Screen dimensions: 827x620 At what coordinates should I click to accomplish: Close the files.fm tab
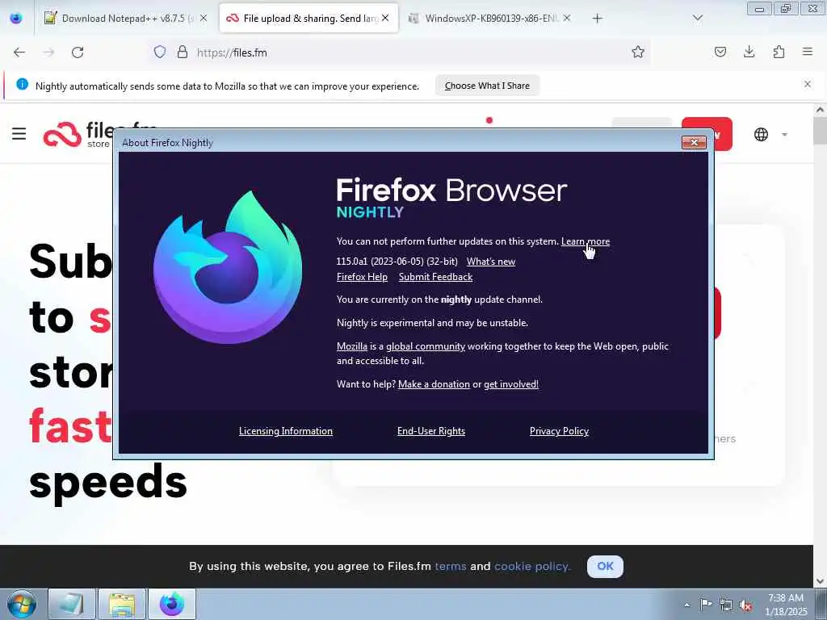385,18
